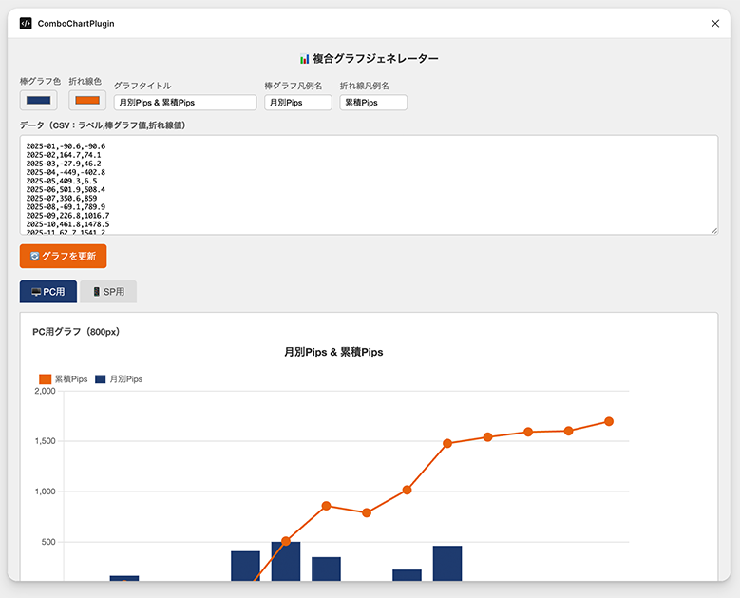Click the graph title input field
740x598 pixels.
coord(185,103)
